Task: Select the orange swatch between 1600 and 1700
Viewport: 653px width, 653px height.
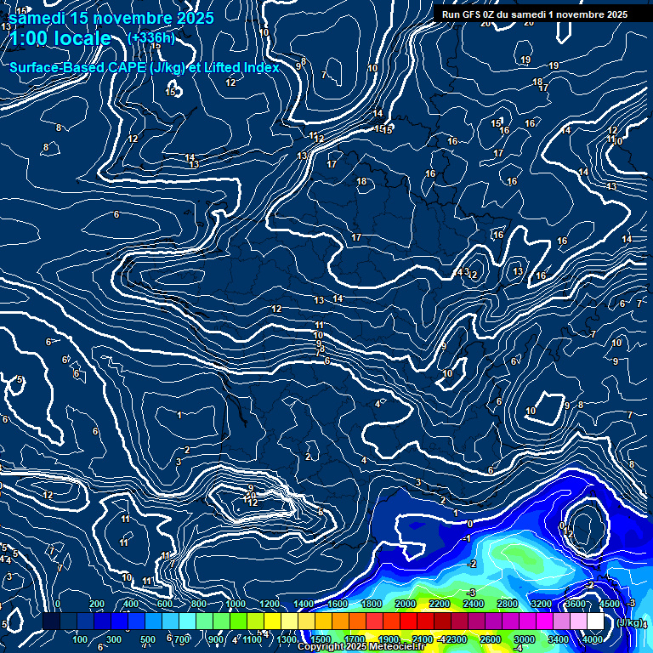Action: [x=340, y=621]
